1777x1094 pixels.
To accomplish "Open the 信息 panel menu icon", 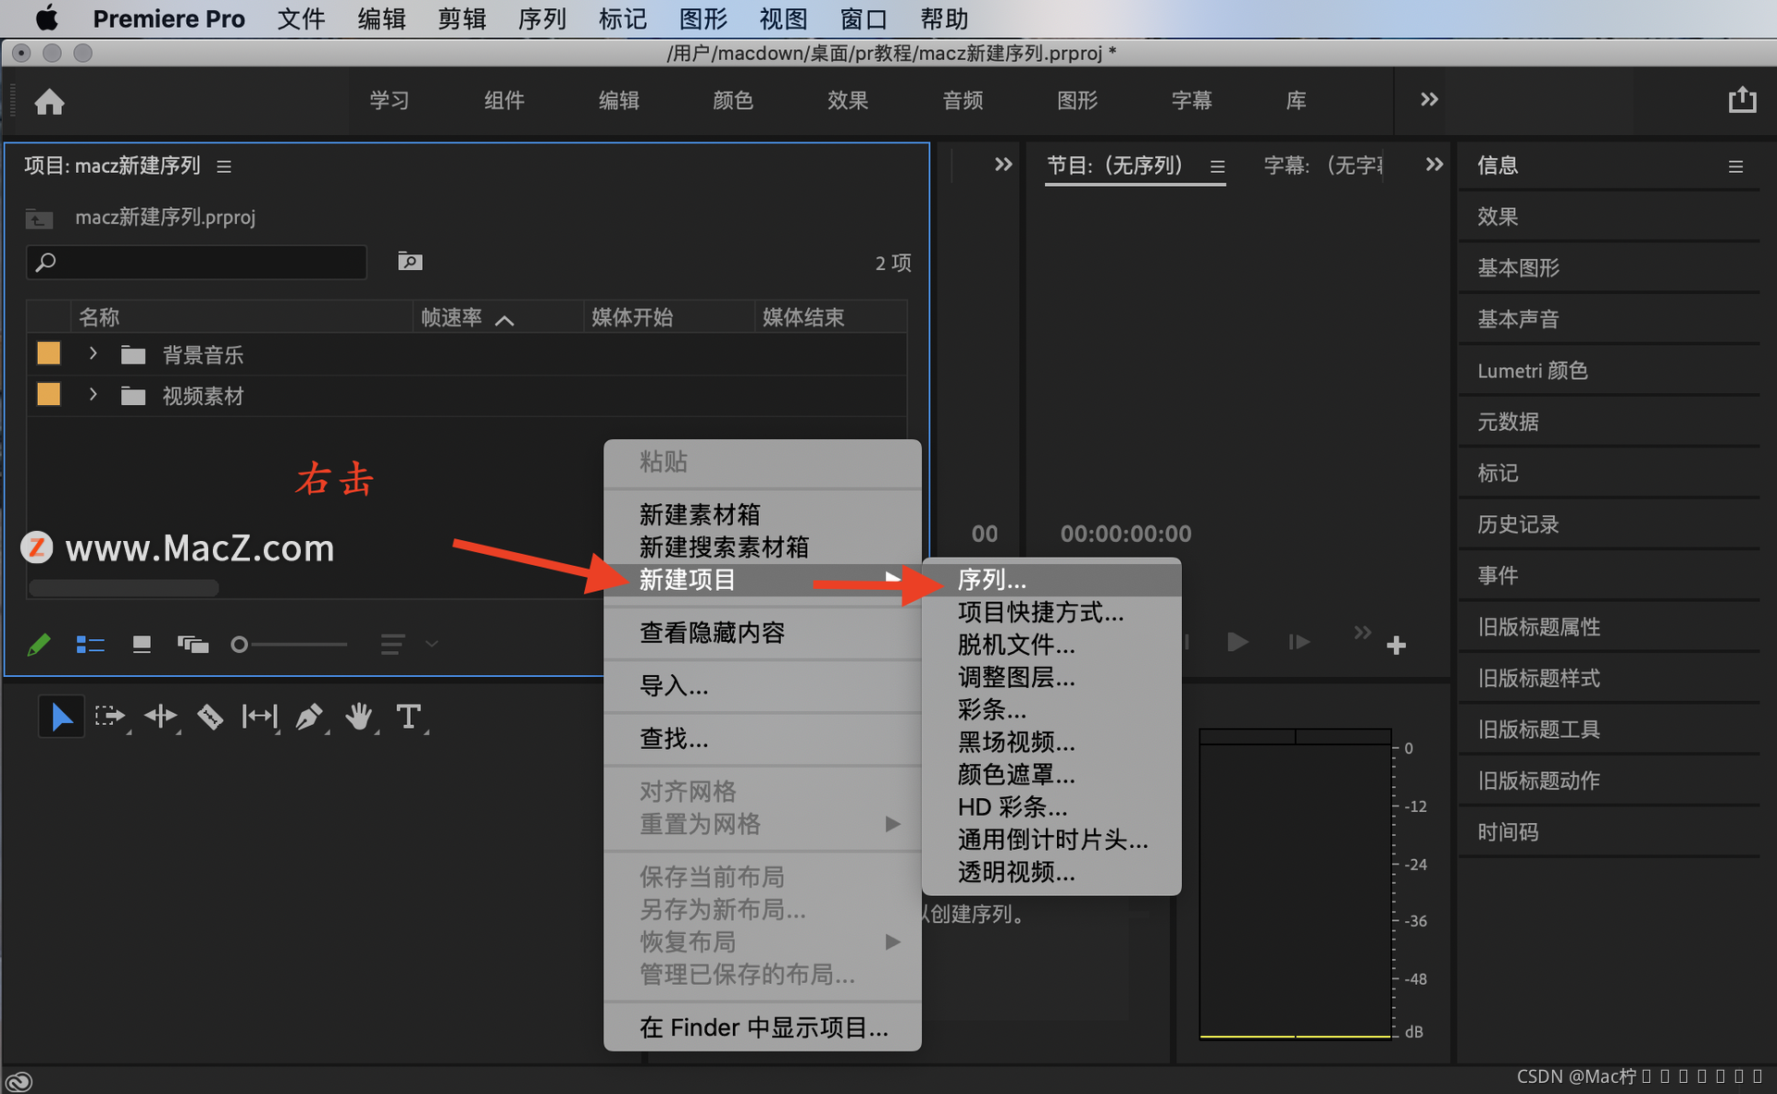I will 1735,166.
